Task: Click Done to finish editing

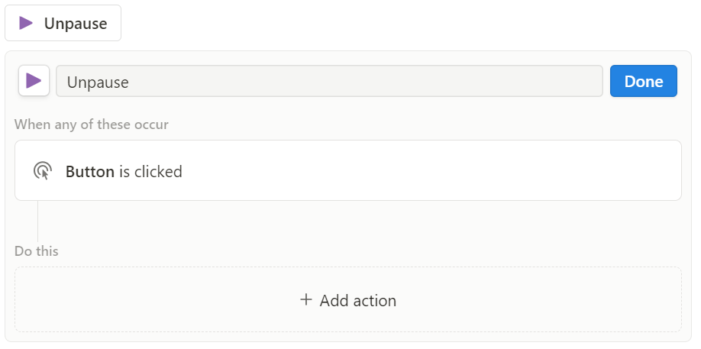Action: coord(643,81)
